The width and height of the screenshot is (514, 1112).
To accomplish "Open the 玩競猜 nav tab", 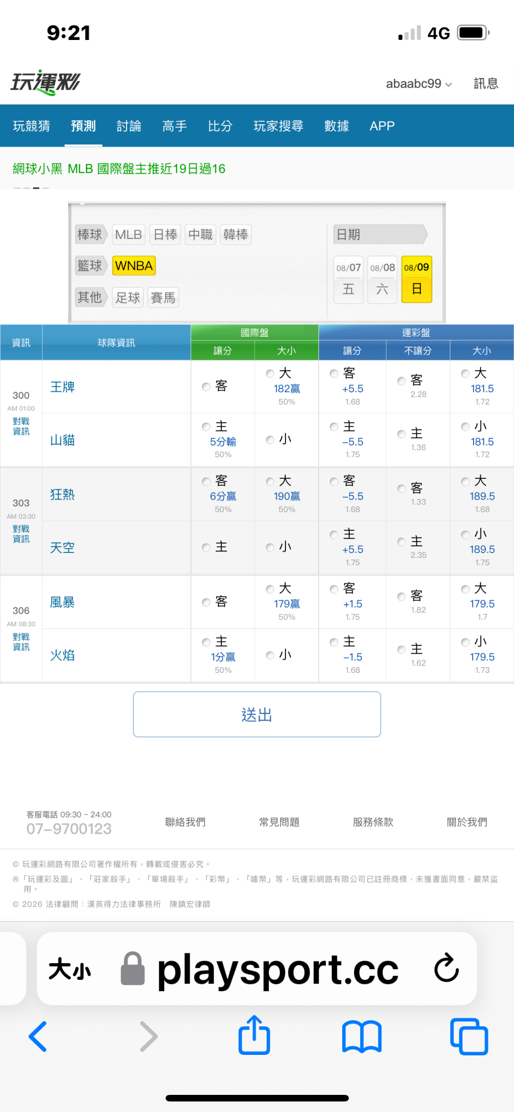I will tap(31, 126).
